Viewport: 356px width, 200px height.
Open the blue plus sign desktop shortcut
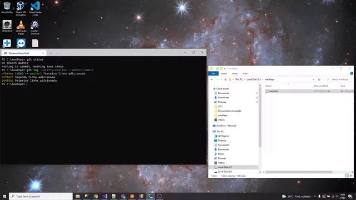tap(7, 43)
